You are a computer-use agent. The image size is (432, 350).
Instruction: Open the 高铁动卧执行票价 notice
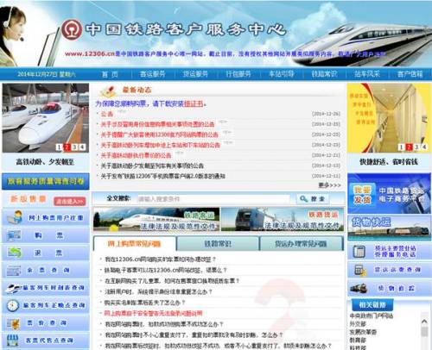point(136,155)
